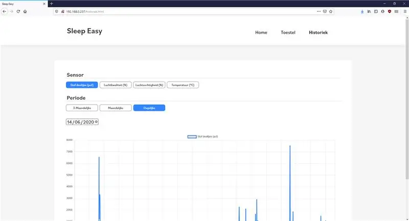Screen dimensions: 409x221
Task: Open the Downloads arrow icon
Action: 362,11
